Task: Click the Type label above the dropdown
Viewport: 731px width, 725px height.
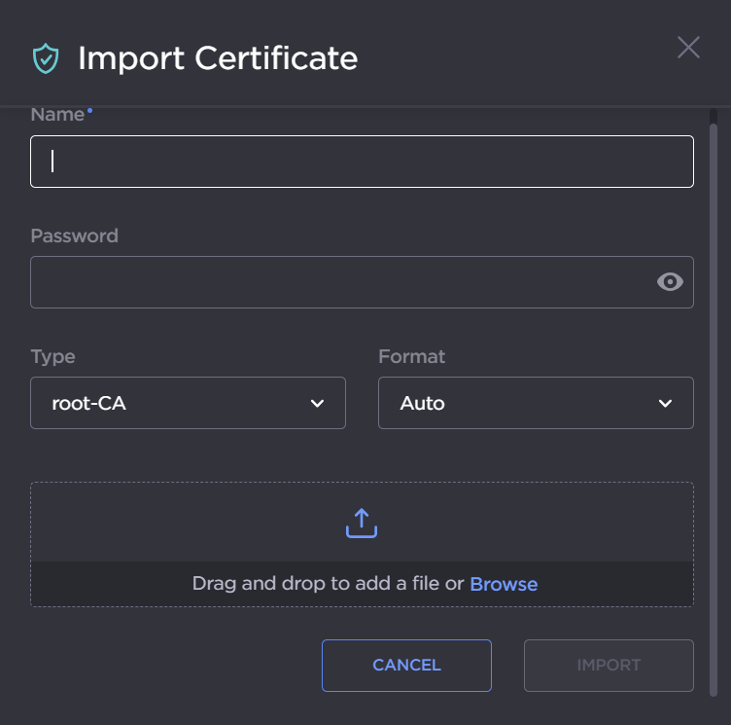Action: (52, 356)
